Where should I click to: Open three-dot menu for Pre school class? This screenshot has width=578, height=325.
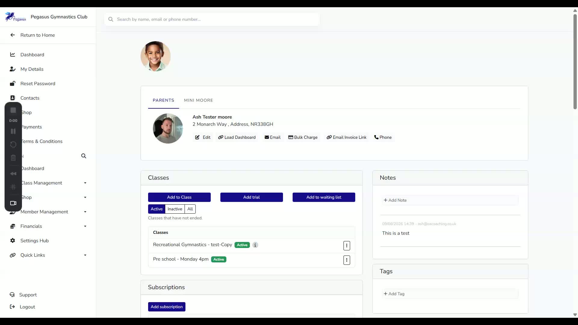347,260
